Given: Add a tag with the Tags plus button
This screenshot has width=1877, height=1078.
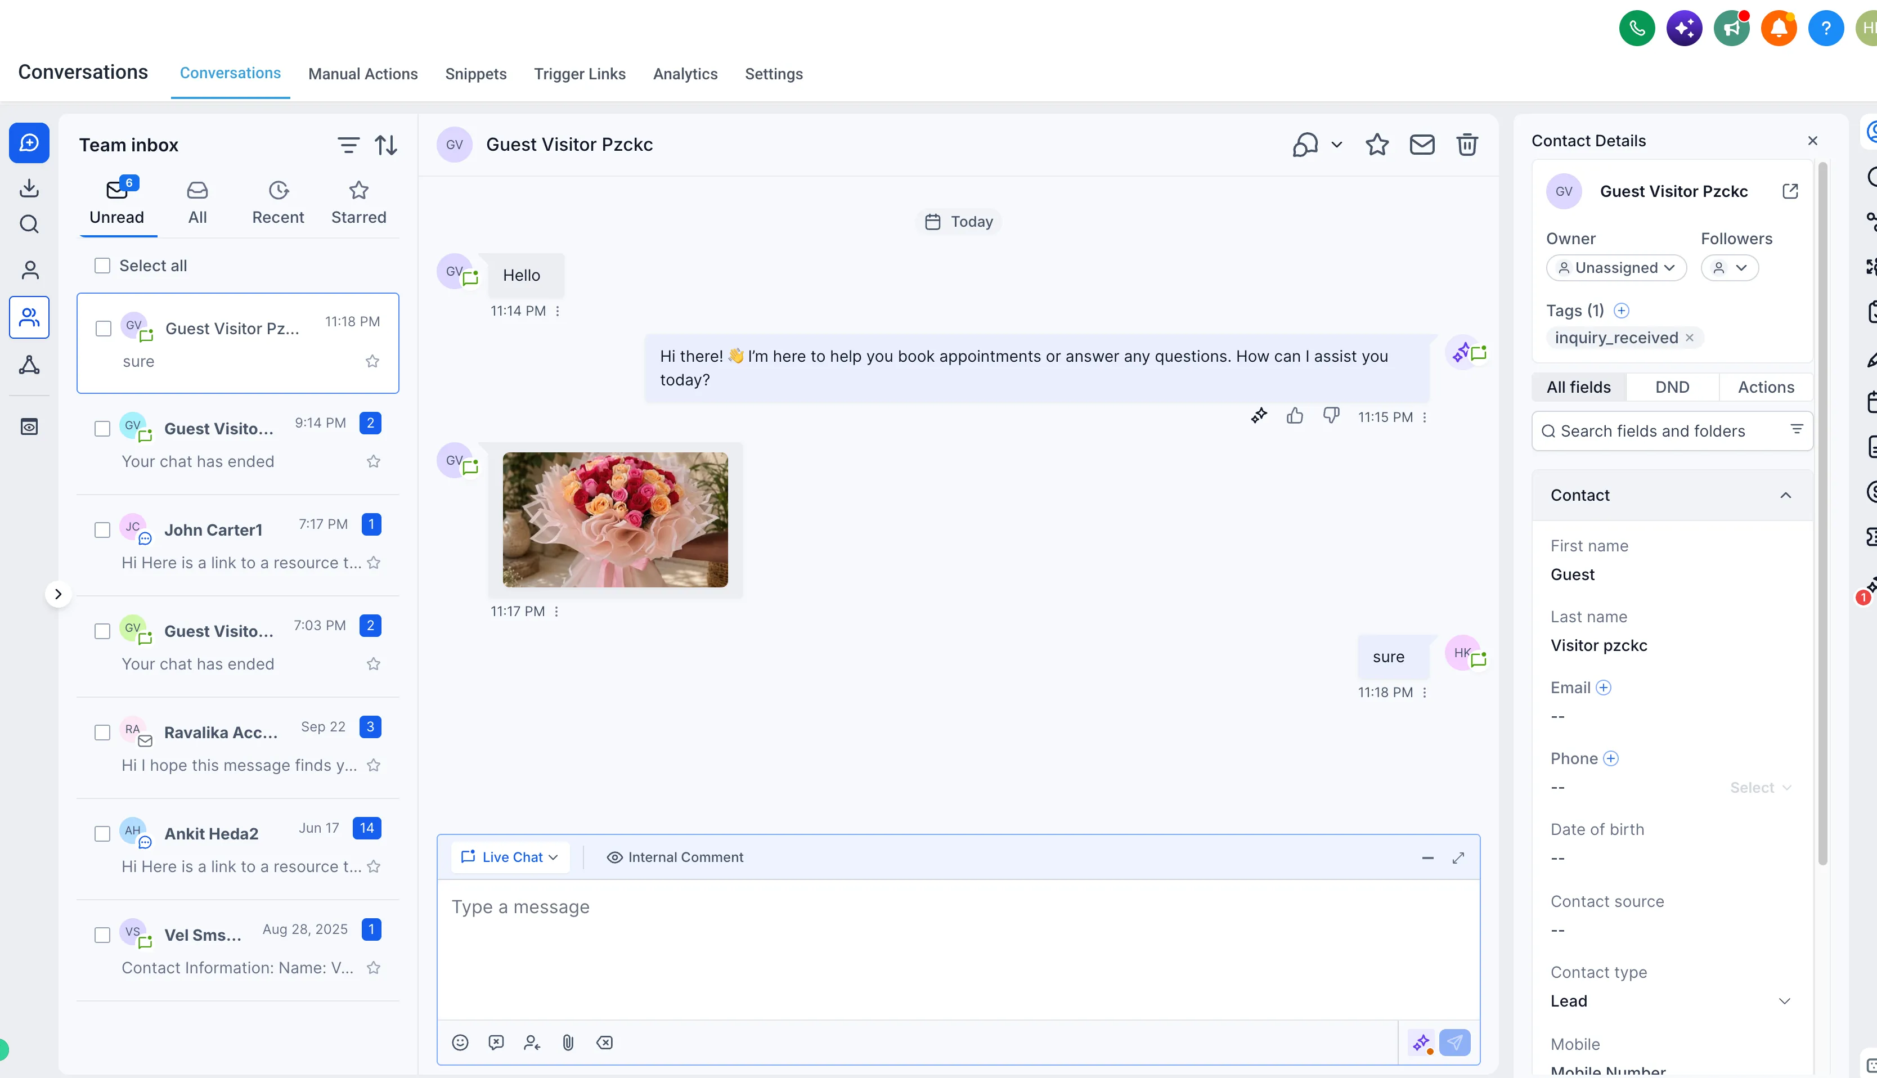Looking at the screenshot, I should coord(1621,310).
